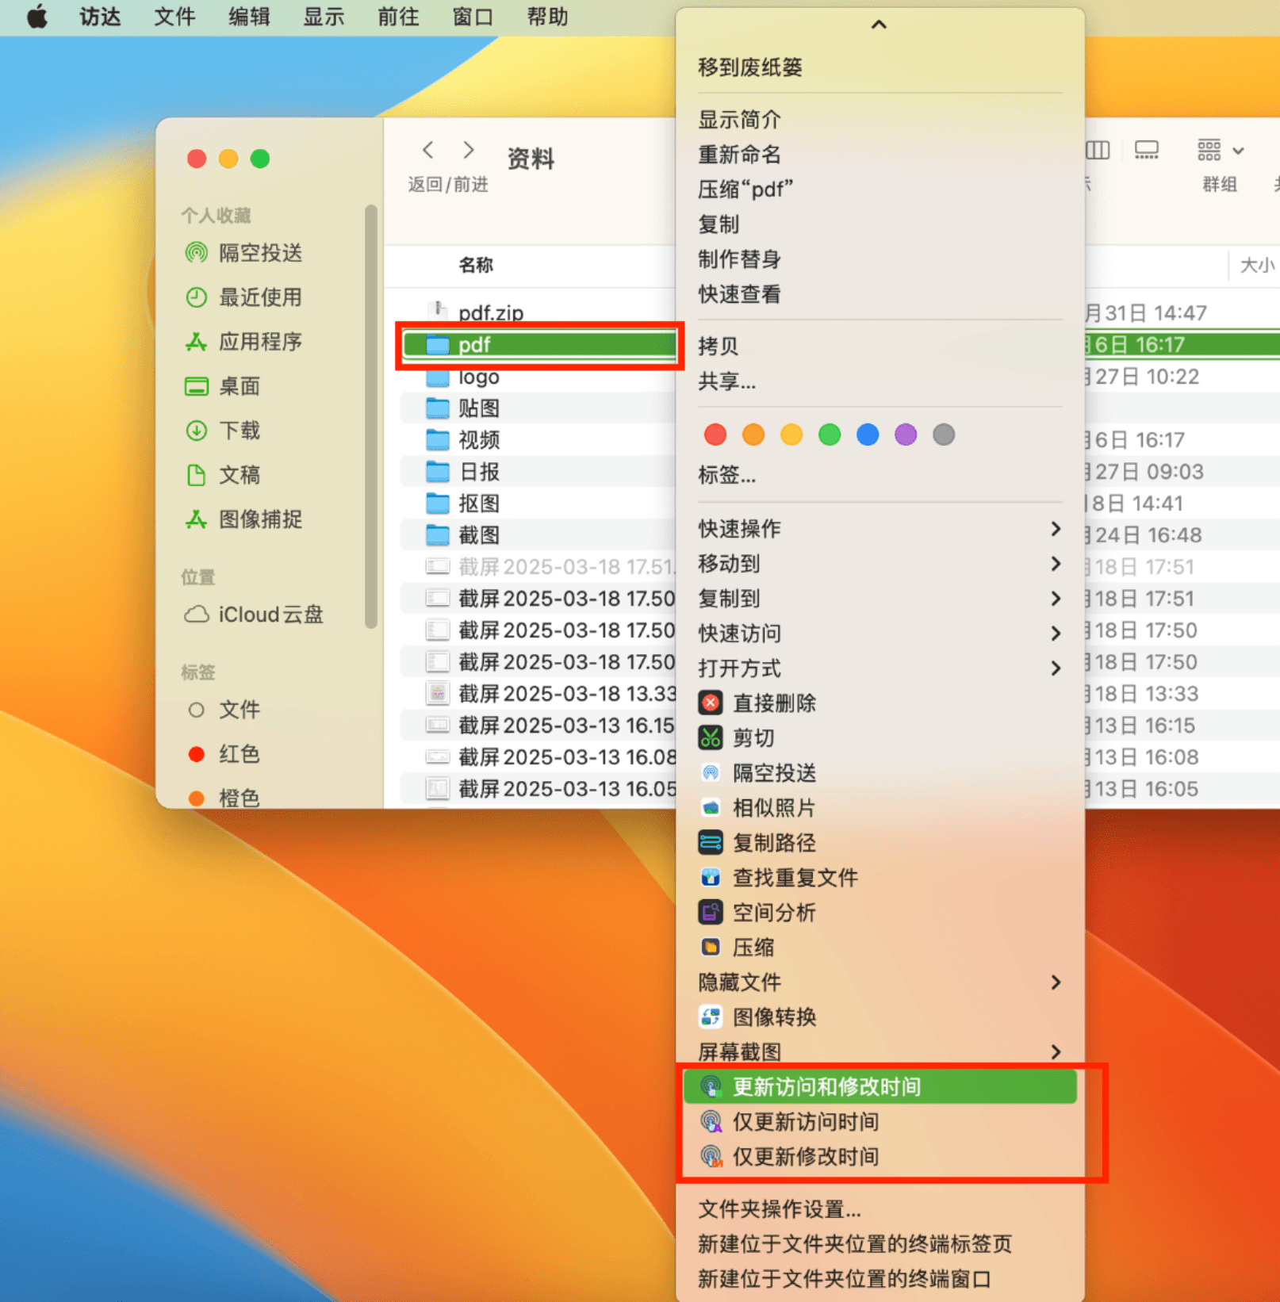Open iCloud云盘 in Finder sidebar

(x=254, y=615)
